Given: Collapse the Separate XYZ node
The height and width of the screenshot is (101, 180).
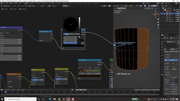Looking at the screenshot, I should 40,31.
